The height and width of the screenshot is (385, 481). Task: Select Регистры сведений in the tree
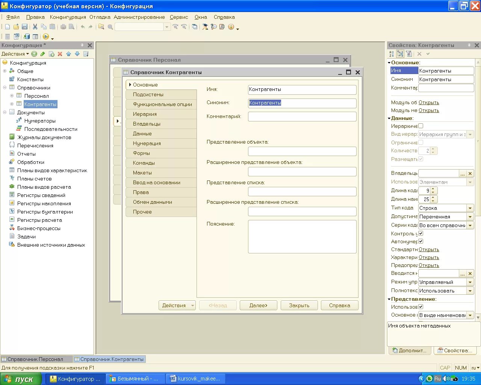(41, 195)
